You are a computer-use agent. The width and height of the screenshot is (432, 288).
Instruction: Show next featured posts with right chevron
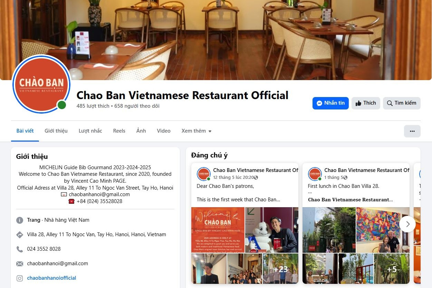(x=407, y=224)
